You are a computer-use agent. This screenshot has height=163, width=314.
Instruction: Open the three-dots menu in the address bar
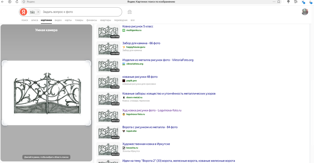[274, 2]
